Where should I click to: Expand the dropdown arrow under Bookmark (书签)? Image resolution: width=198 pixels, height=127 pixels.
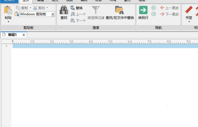coord(189,22)
